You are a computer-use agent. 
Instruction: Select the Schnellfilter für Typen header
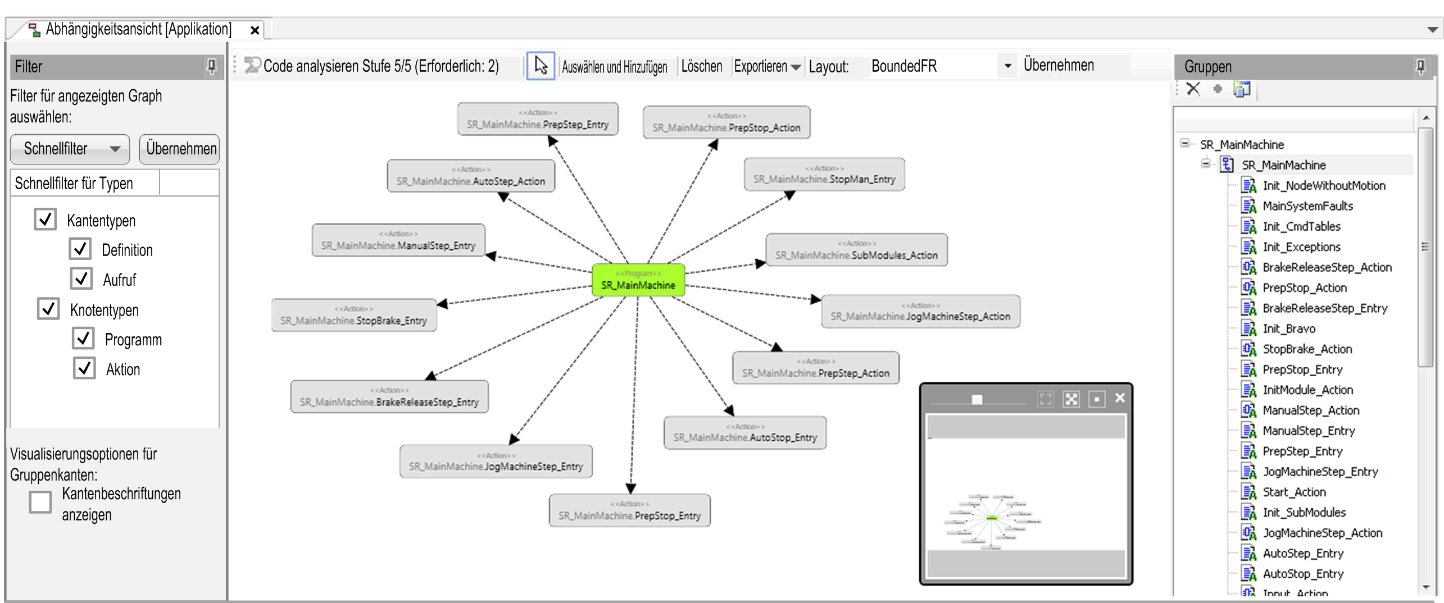(85, 183)
